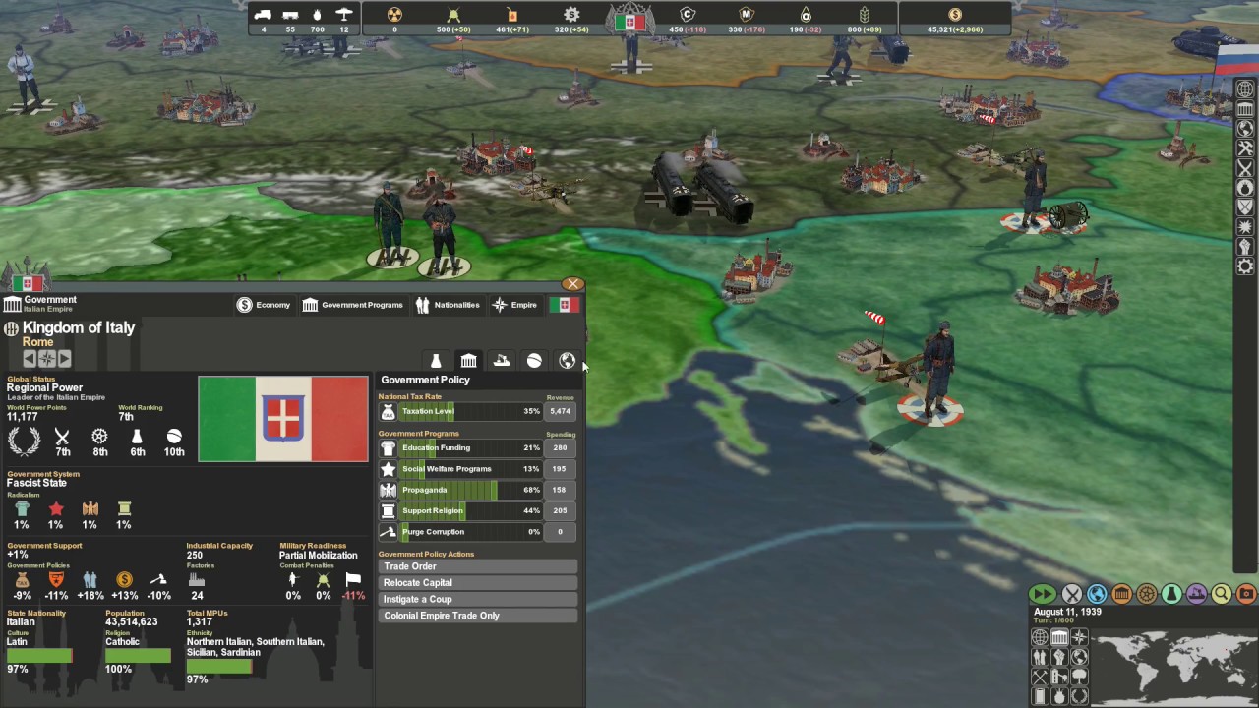Switch to the Nationalities tab

(x=448, y=305)
